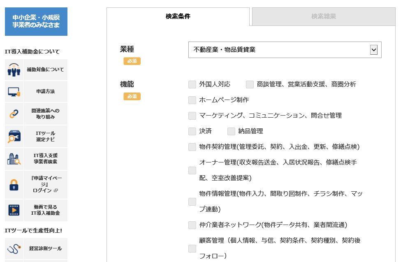Click the IT導入支援事業者検索 buildings icon

(14, 159)
